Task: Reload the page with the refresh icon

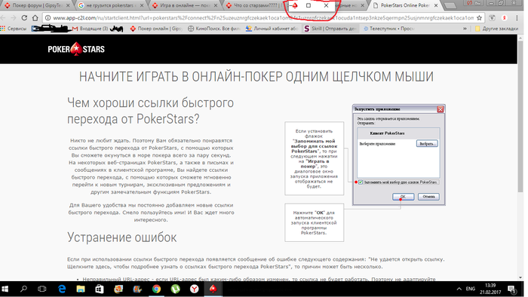Action: pyautogui.click(x=24, y=18)
